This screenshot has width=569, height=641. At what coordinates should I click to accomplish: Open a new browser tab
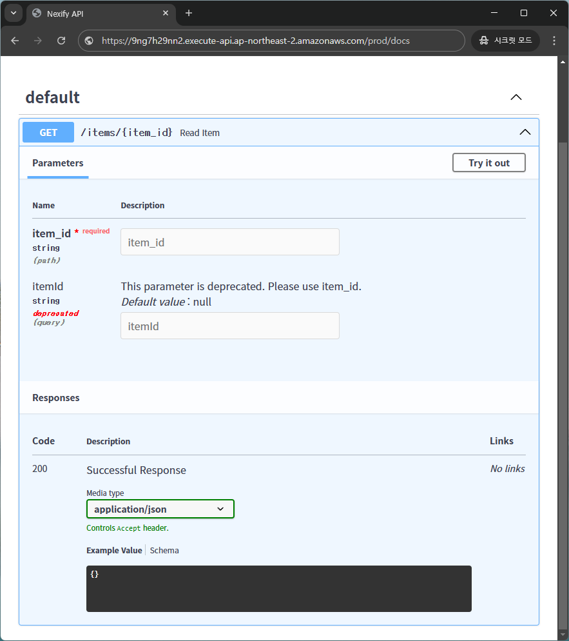pyautogui.click(x=189, y=13)
